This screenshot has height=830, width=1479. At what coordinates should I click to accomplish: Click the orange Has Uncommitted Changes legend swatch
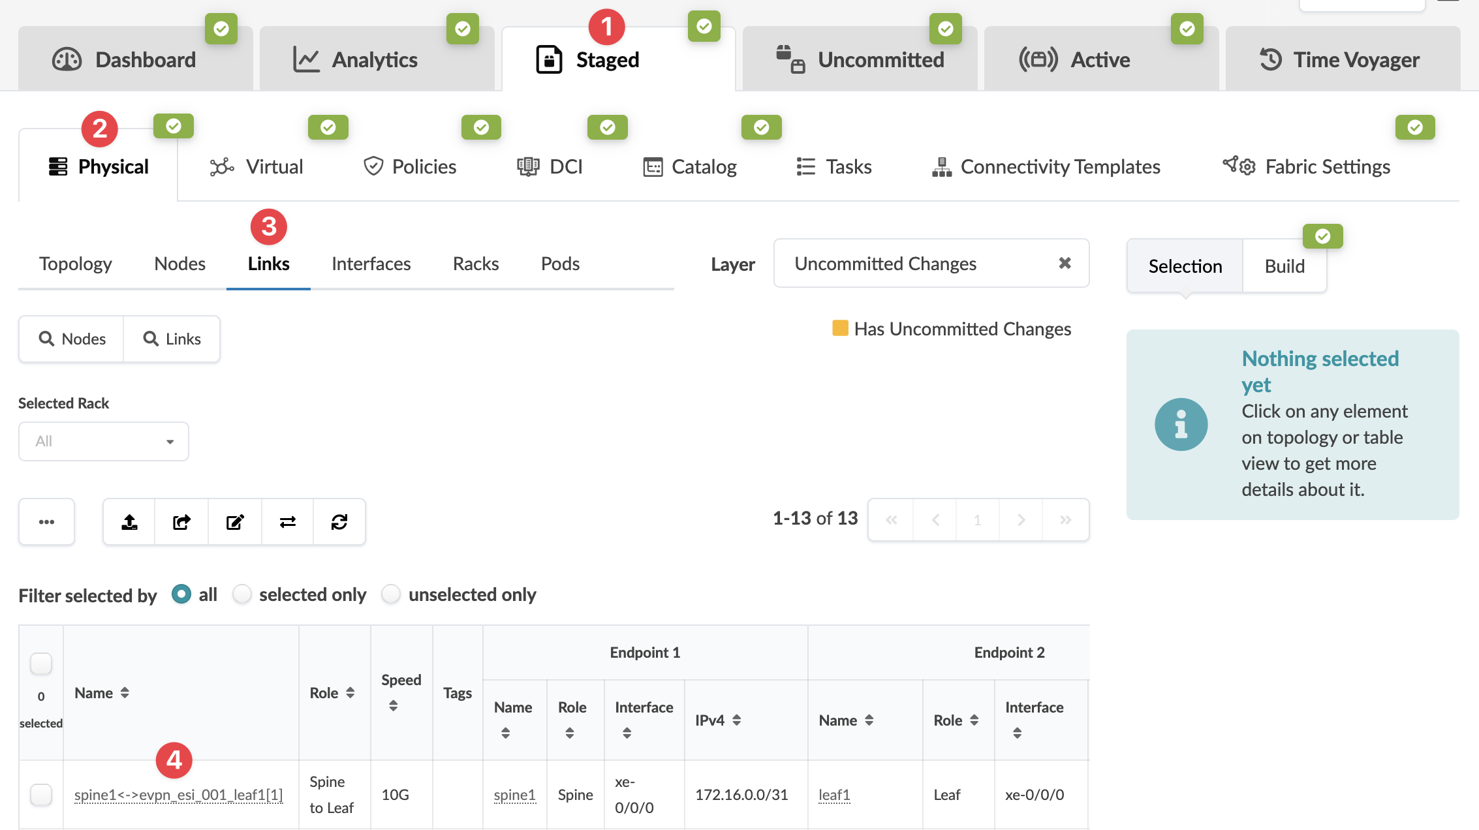[840, 328]
